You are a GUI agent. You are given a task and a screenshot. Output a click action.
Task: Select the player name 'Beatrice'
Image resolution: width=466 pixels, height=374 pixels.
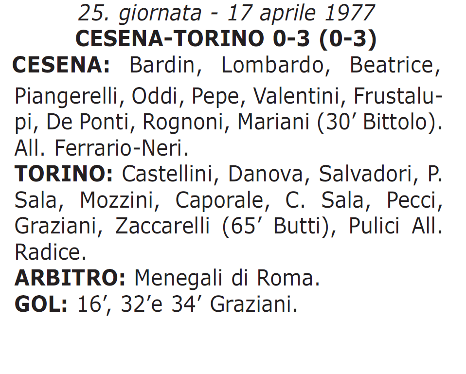(x=392, y=65)
